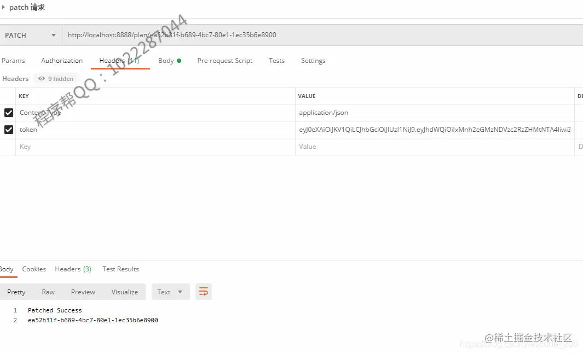Select the Pretty view button
583x354 pixels.
click(x=16, y=292)
